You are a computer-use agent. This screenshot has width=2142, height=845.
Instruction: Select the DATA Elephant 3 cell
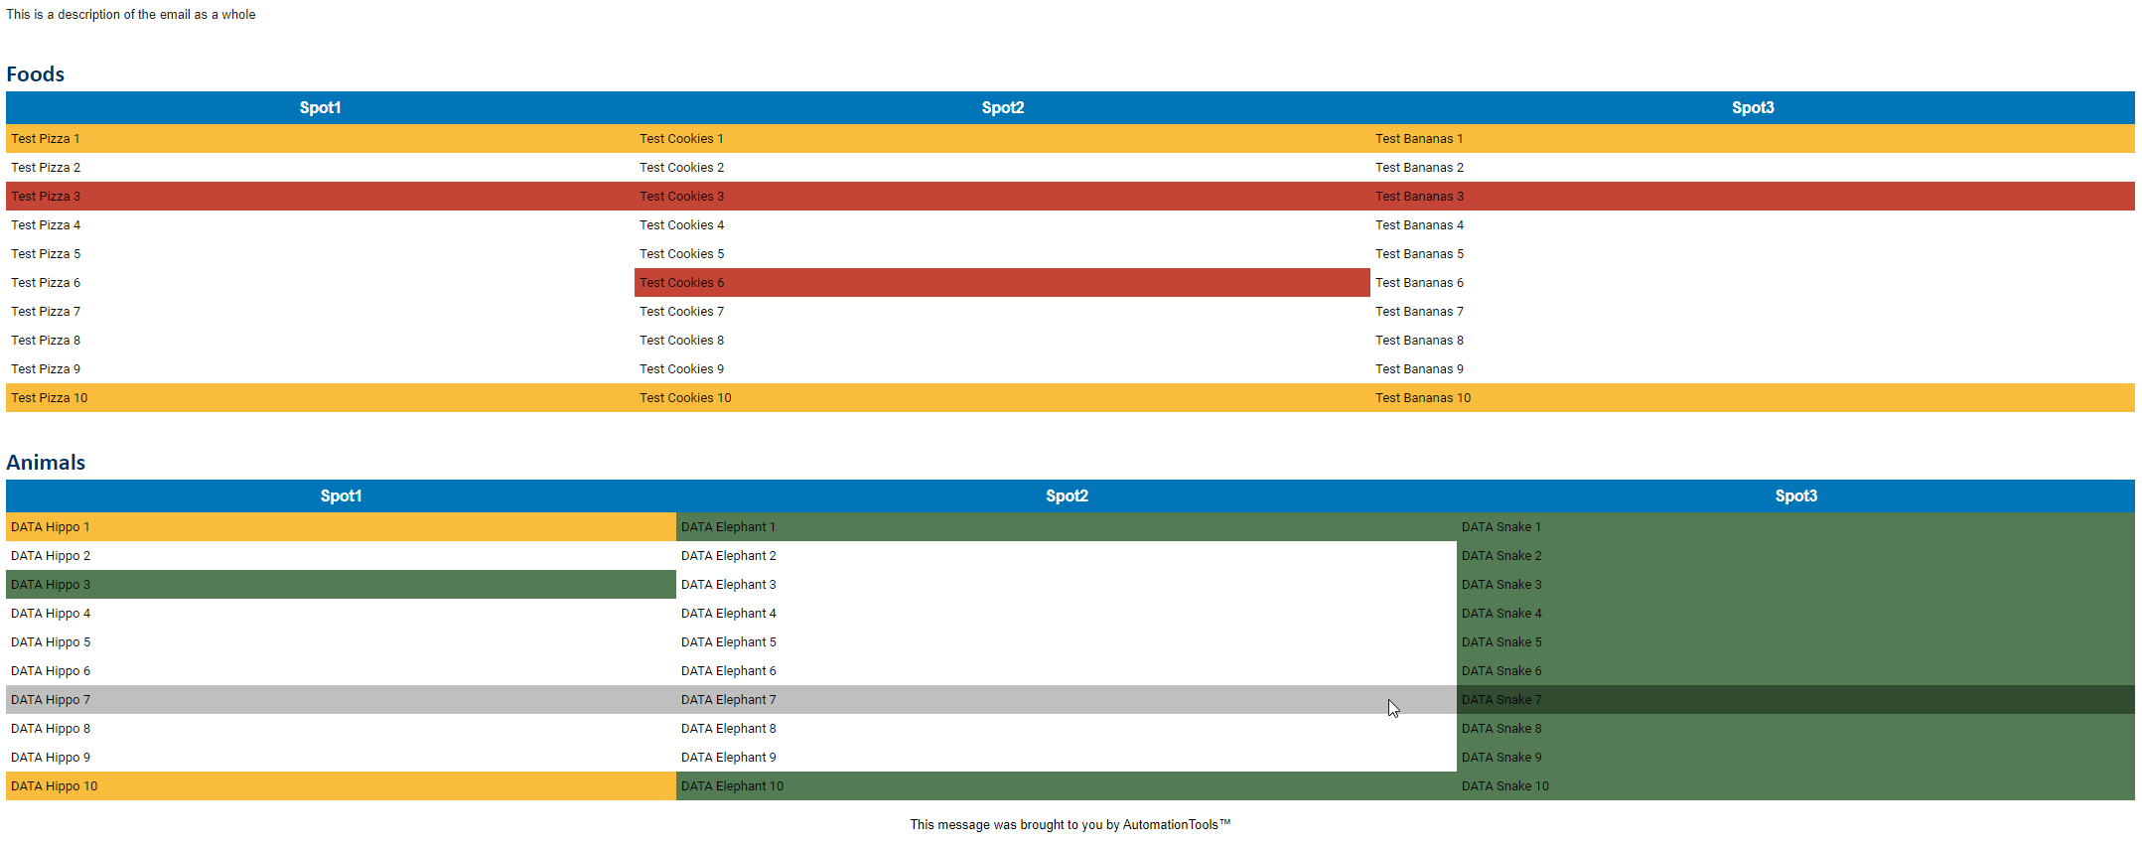(x=1067, y=585)
